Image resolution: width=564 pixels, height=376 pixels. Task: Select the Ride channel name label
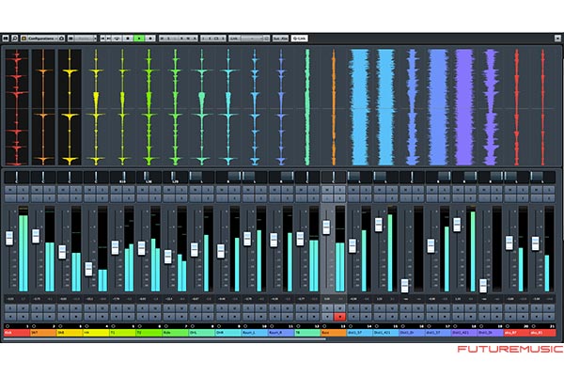point(175,333)
